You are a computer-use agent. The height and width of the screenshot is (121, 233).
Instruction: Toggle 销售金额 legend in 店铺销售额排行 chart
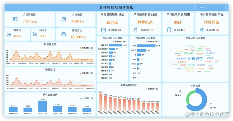[x=152, y=89]
